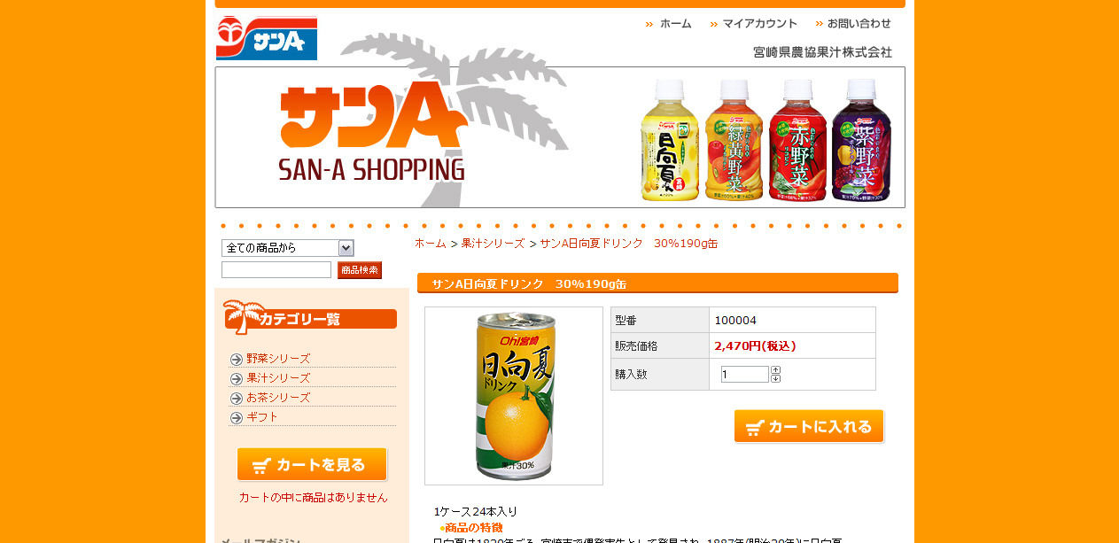Screen dimensions: 1119x543
Task: Click the SAN-A SHOPPING banner image
Action: pyautogui.click(x=560, y=137)
